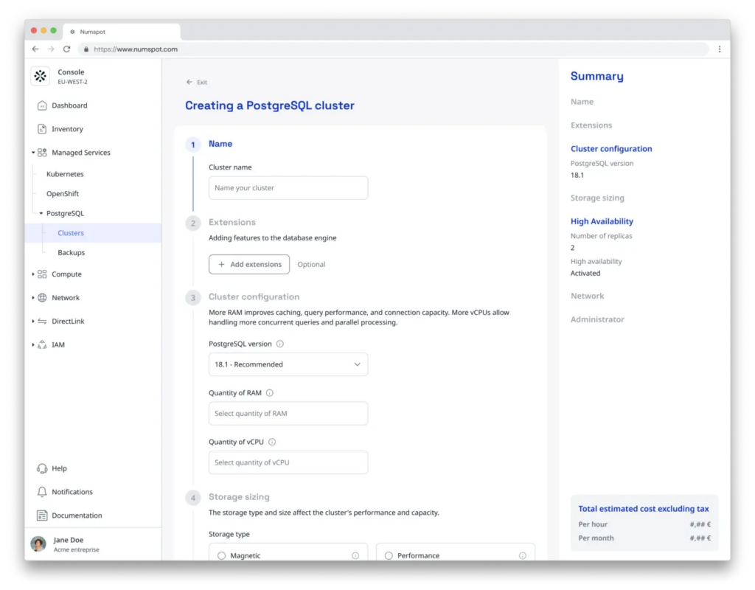Click the Activated high availability value
The width and height of the screenshot is (755, 590).
[585, 273]
